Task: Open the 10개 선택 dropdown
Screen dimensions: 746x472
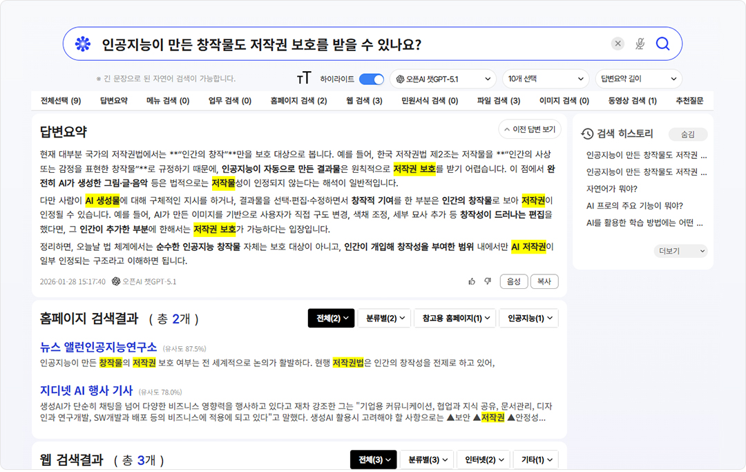Action: pyautogui.click(x=545, y=79)
